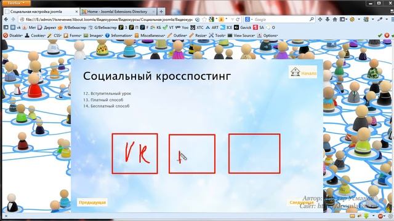Go to home page via house icon
394x221 pixels.
tap(335, 19)
